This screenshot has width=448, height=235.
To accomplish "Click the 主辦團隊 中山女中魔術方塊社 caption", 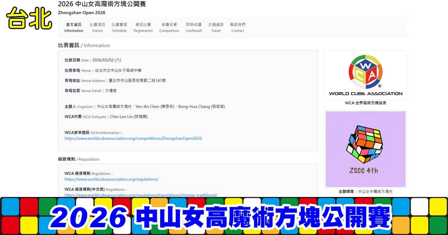I will click(365, 191).
